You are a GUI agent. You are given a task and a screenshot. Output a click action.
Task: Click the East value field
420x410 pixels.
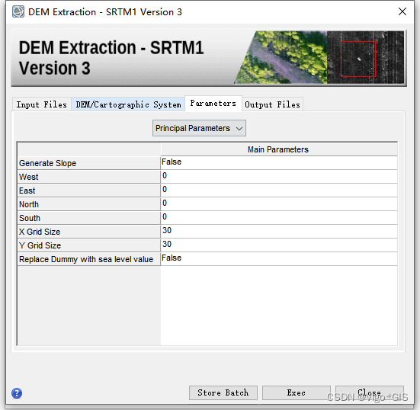(279, 190)
